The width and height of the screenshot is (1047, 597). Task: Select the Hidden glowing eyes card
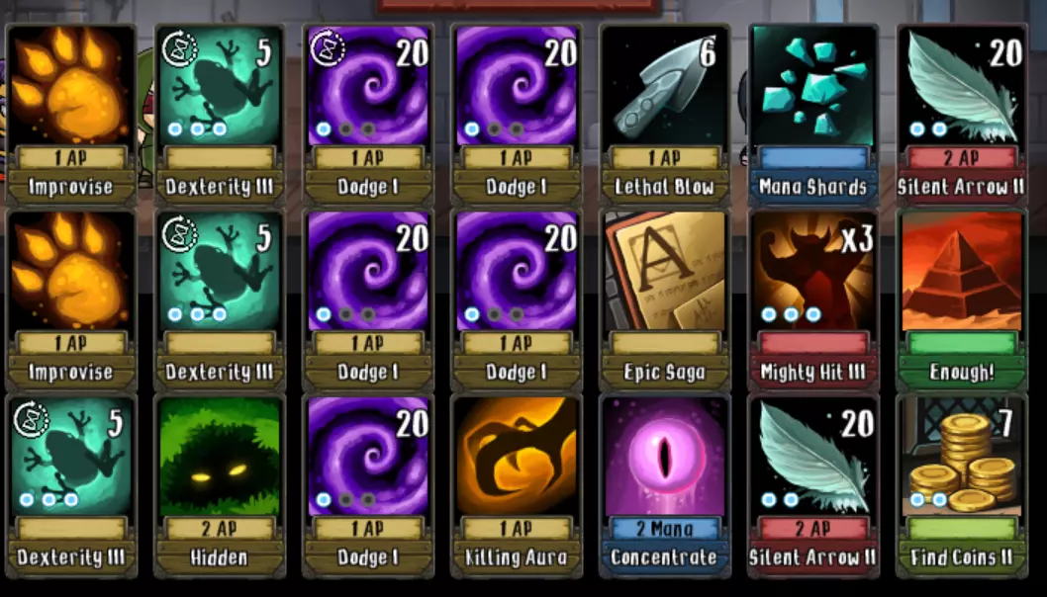coord(219,486)
